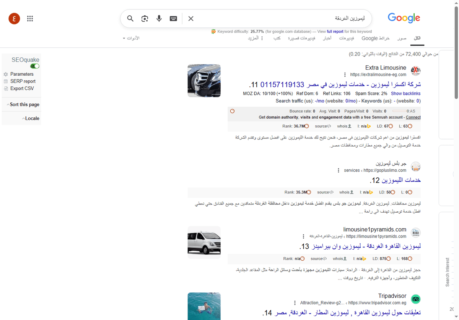Screen dimensions: 459x320
Task: Show backlinks for Extra Limousine
Action: pos(405,93)
